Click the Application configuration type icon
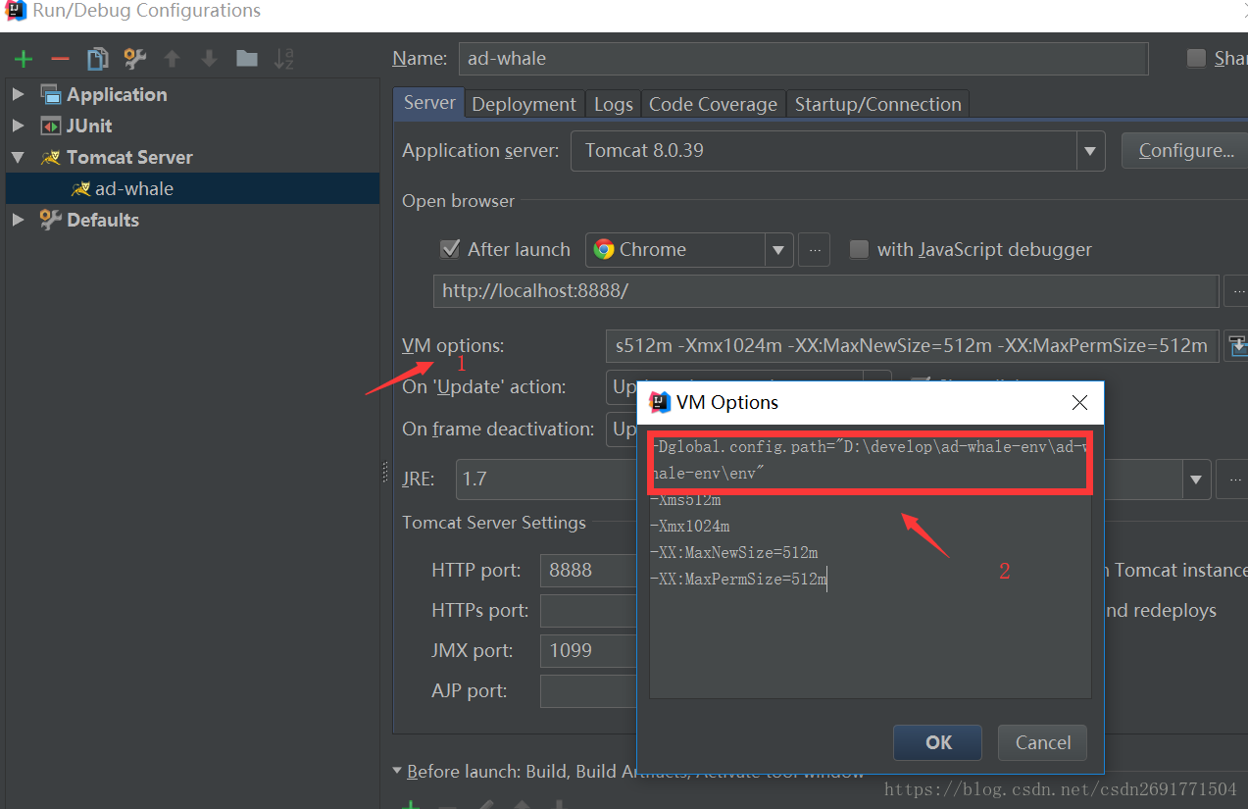Screen dimensions: 1248x809 pos(51,94)
